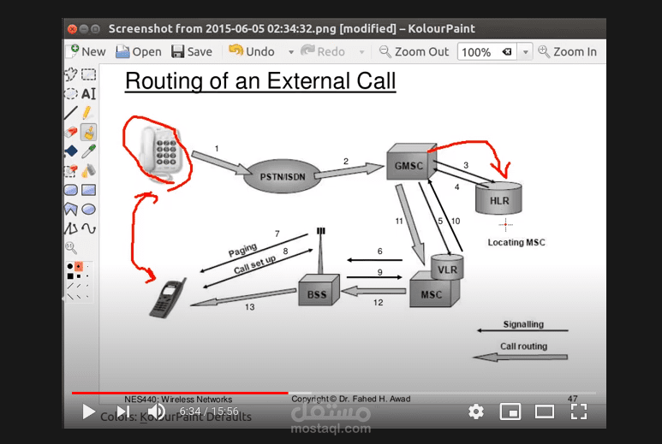662x444 pixels.
Task: Choose the large forward-slash brush shape
Action: 70,287
